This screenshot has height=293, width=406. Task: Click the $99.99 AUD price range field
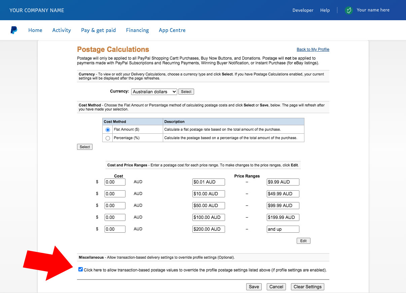[x=283, y=205]
